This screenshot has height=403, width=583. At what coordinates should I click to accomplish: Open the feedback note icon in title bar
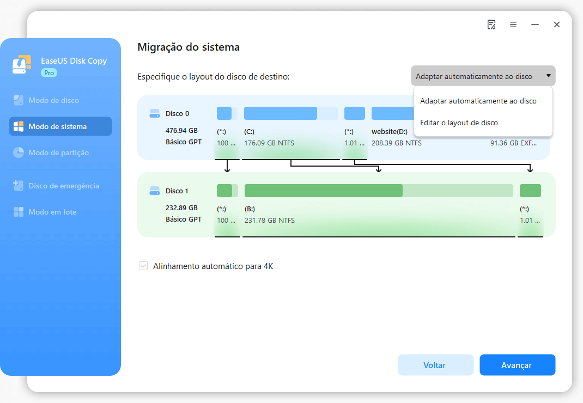point(491,25)
